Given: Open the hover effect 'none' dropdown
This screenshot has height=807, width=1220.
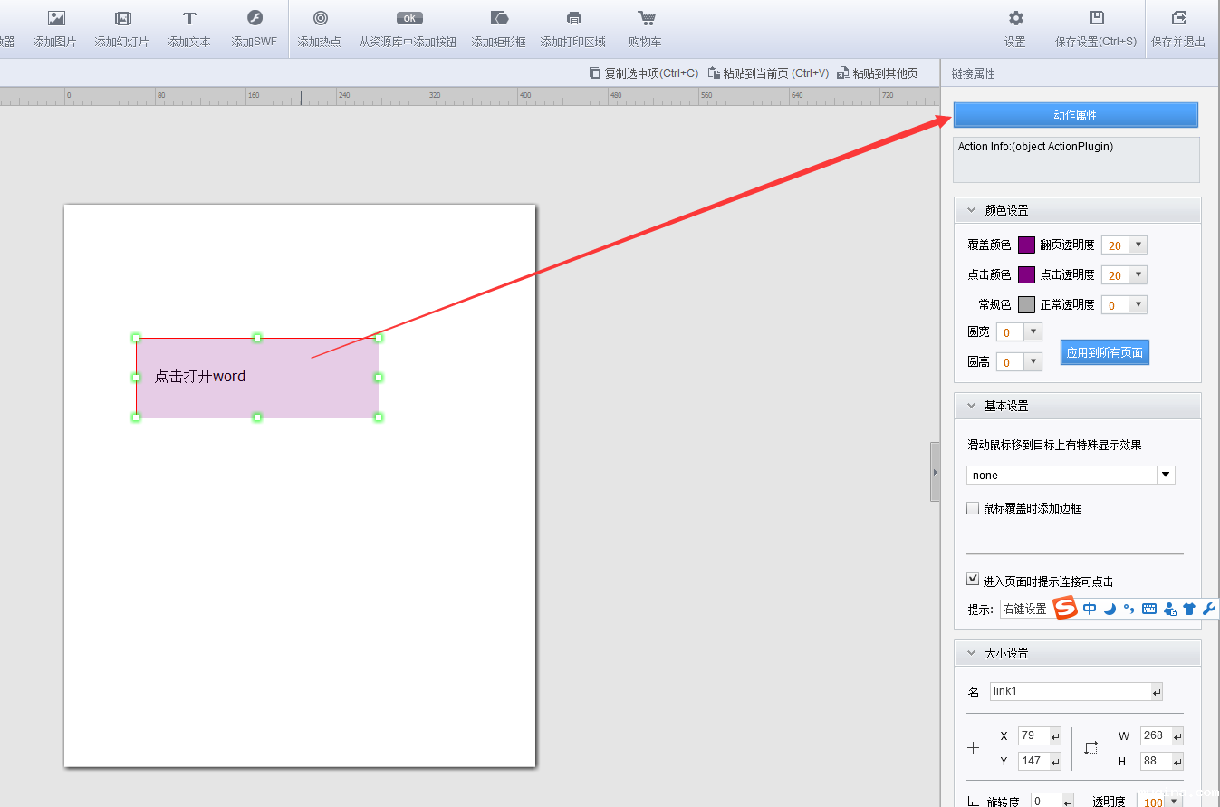Looking at the screenshot, I should 1165,476.
